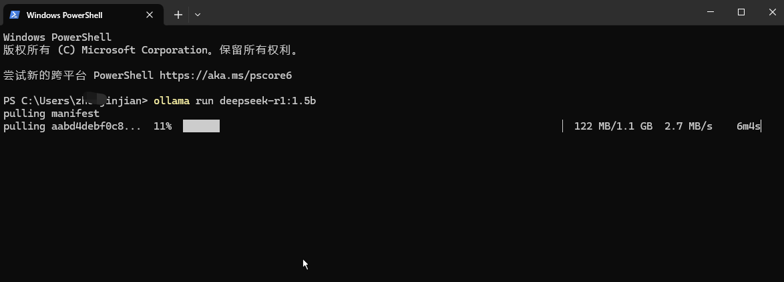Maximize the terminal window
Image resolution: width=784 pixels, height=282 pixels.
[x=741, y=12]
